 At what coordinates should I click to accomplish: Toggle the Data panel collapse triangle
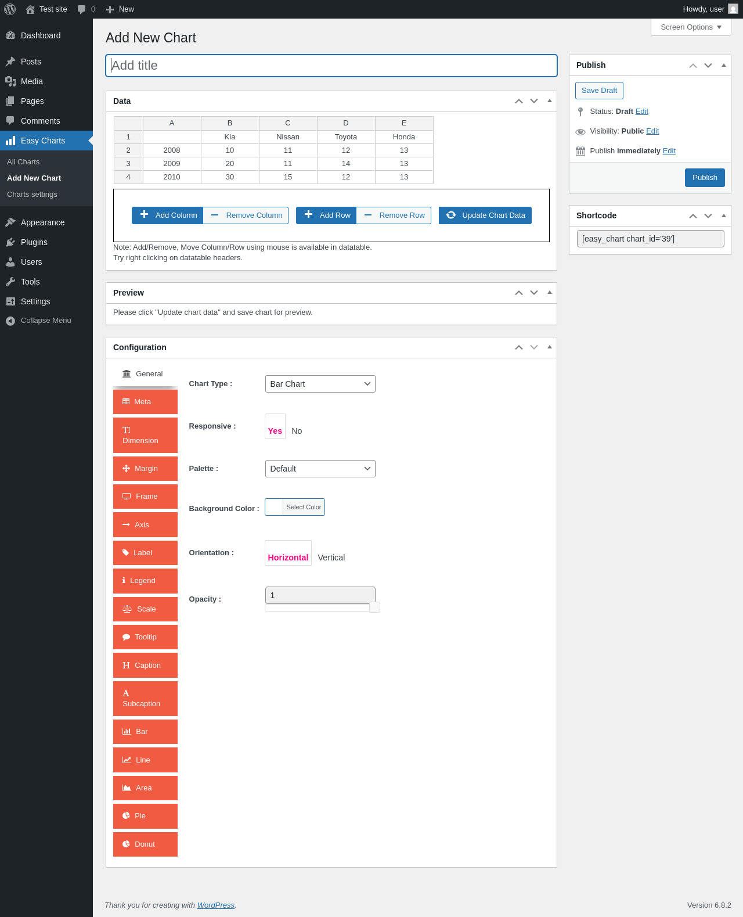[x=549, y=101]
